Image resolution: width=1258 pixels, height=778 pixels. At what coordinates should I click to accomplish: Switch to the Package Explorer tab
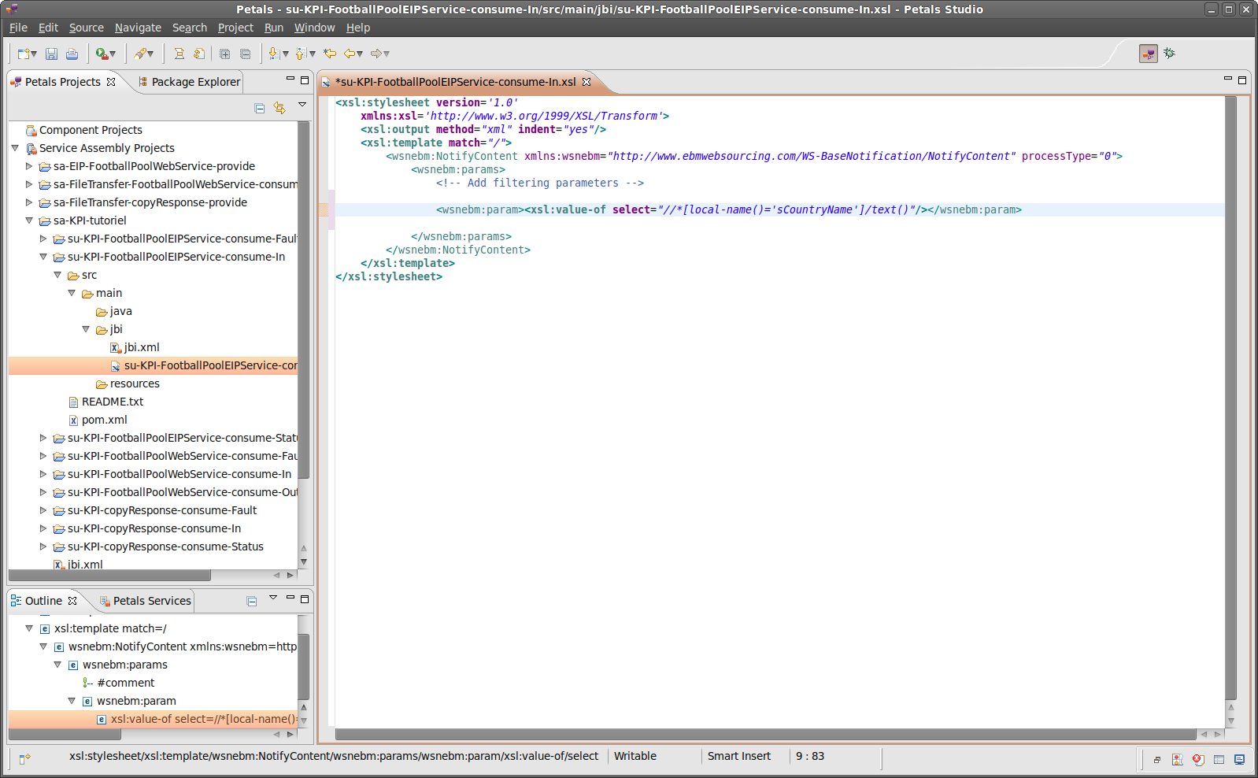[189, 82]
